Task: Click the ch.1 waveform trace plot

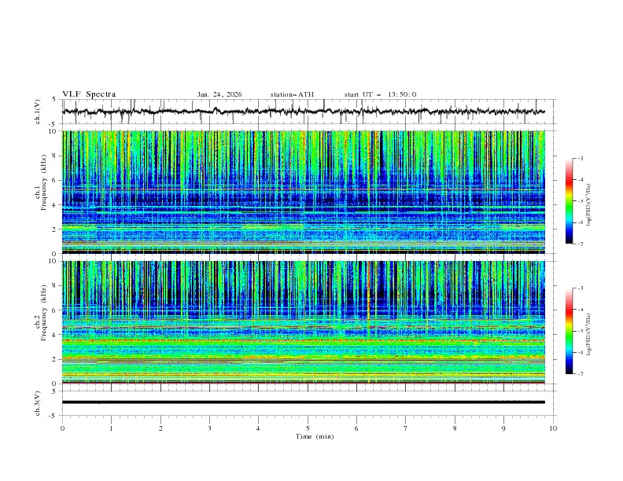Action: 304,112
